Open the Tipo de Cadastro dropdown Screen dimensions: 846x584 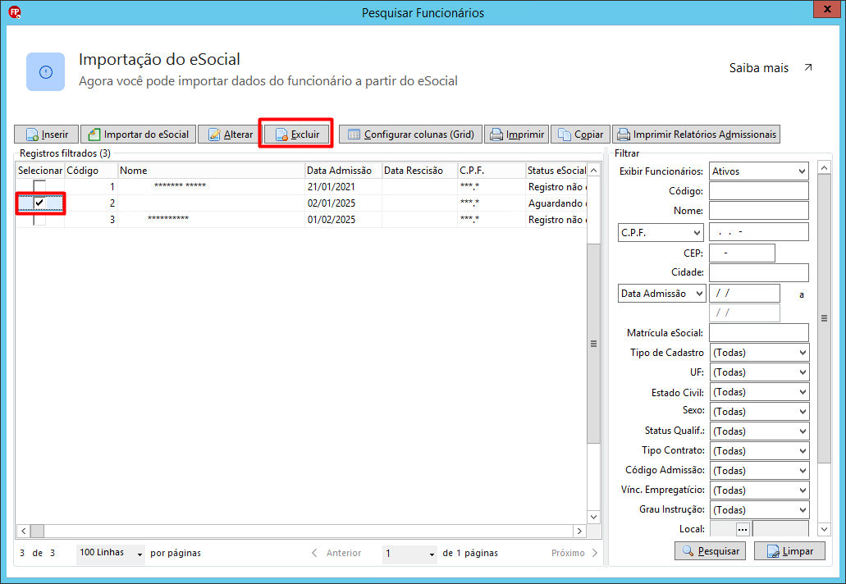(x=759, y=353)
